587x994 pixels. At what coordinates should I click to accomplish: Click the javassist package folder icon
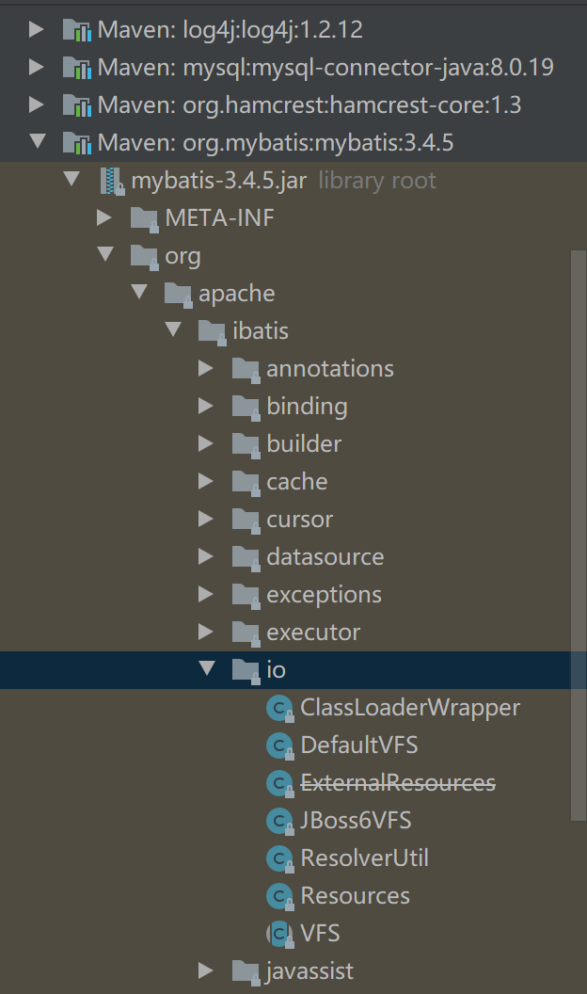(x=246, y=970)
